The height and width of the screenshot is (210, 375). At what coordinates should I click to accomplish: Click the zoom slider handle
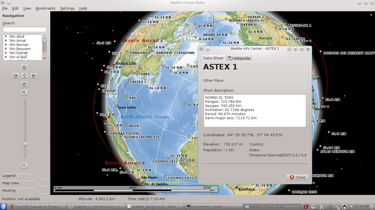tap(25, 144)
